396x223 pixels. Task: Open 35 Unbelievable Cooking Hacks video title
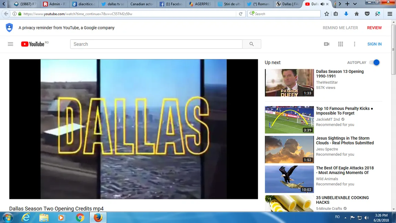(x=342, y=200)
